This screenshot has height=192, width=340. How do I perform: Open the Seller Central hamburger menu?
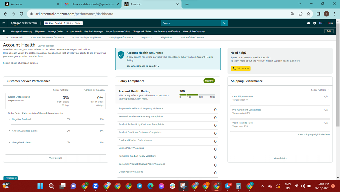4,23
